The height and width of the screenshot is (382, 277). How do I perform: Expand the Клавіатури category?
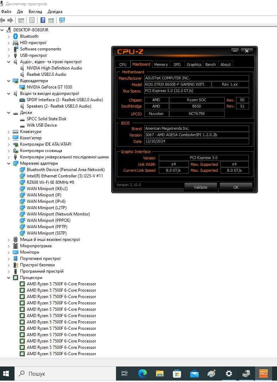(9, 132)
